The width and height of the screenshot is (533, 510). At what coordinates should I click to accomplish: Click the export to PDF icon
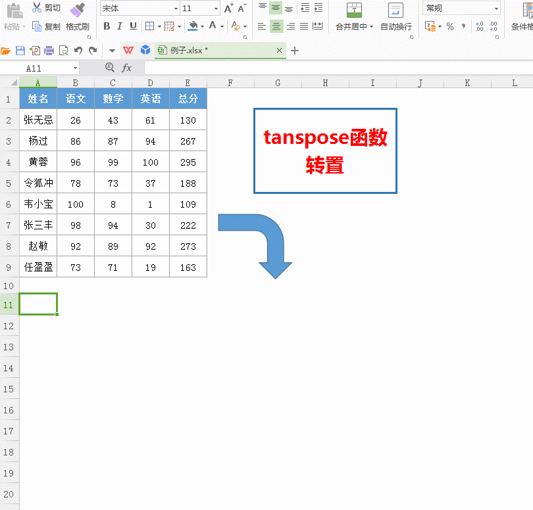[35, 51]
